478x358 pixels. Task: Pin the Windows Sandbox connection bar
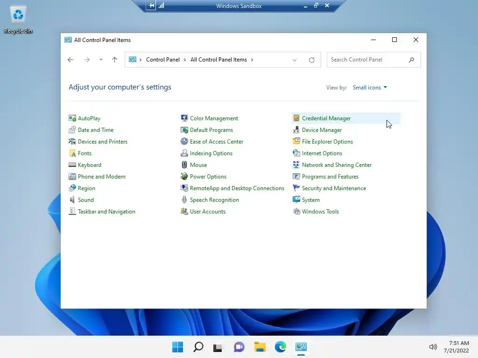pyautogui.click(x=151, y=6)
